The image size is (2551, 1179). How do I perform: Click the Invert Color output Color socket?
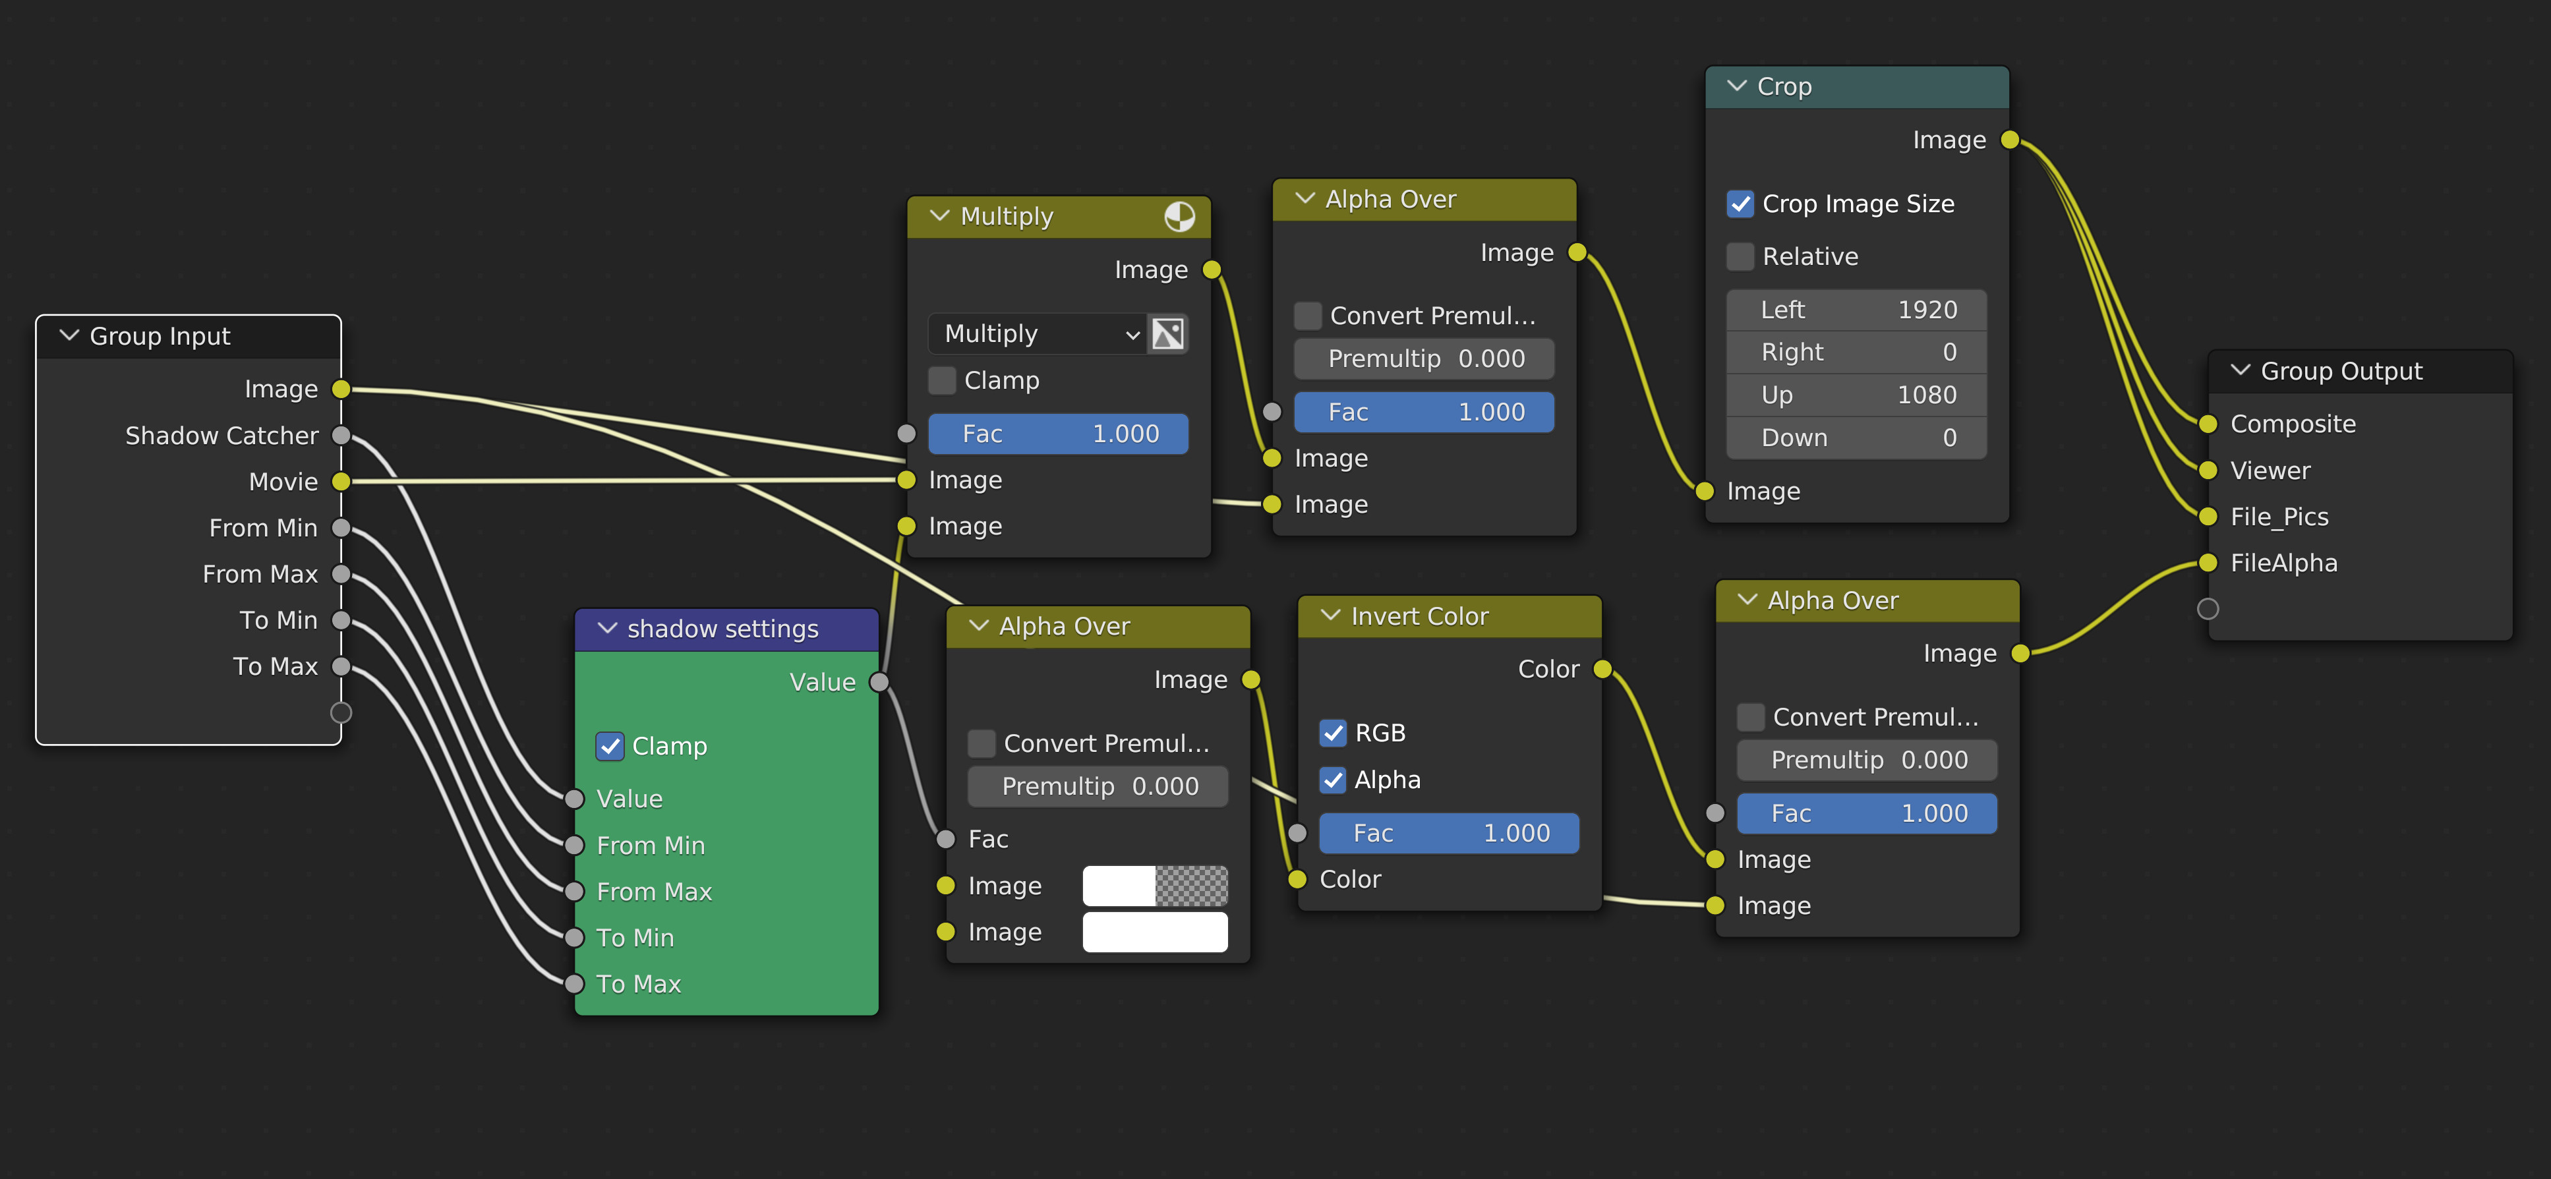click(x=1601, y=669)
